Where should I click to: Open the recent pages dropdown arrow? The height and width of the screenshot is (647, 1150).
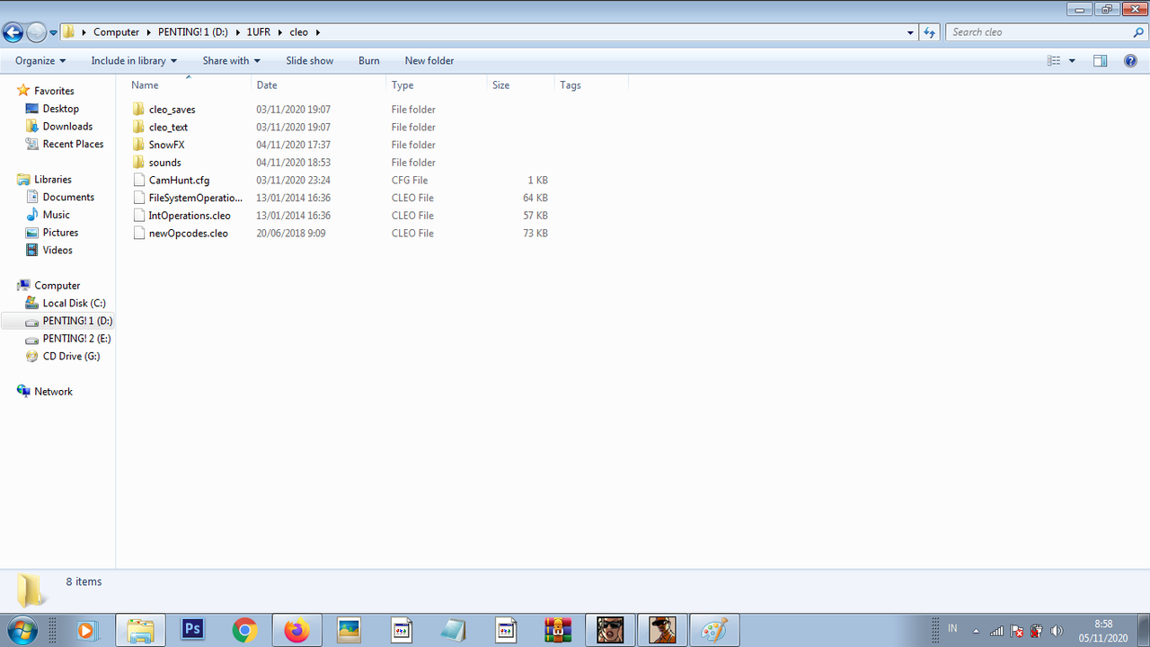53,32
